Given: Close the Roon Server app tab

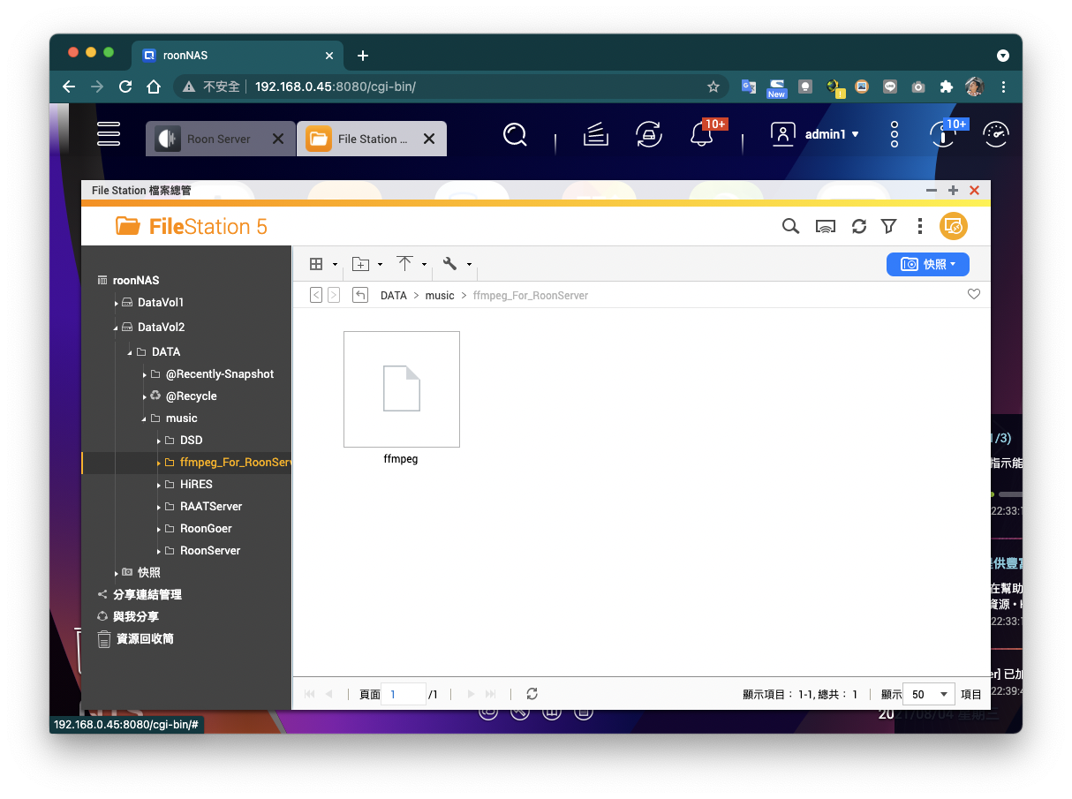Looking at the screenshot, I should click(278, 139).
